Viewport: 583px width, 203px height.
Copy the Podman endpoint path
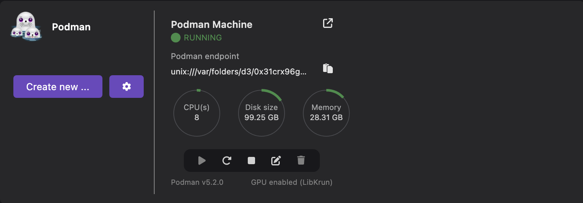328,68
